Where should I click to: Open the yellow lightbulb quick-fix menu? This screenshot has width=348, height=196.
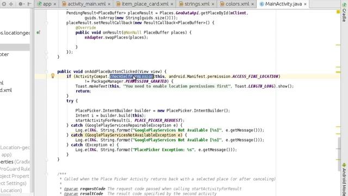53,76
